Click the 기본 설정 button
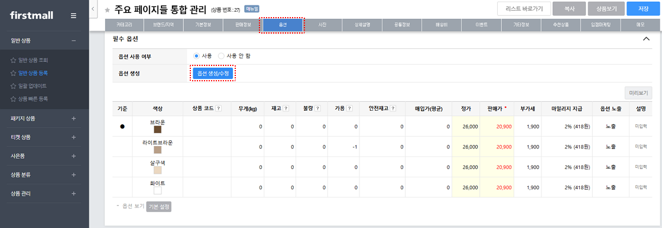The height and width of the screenshot is (228, 662). coord(159,207)
